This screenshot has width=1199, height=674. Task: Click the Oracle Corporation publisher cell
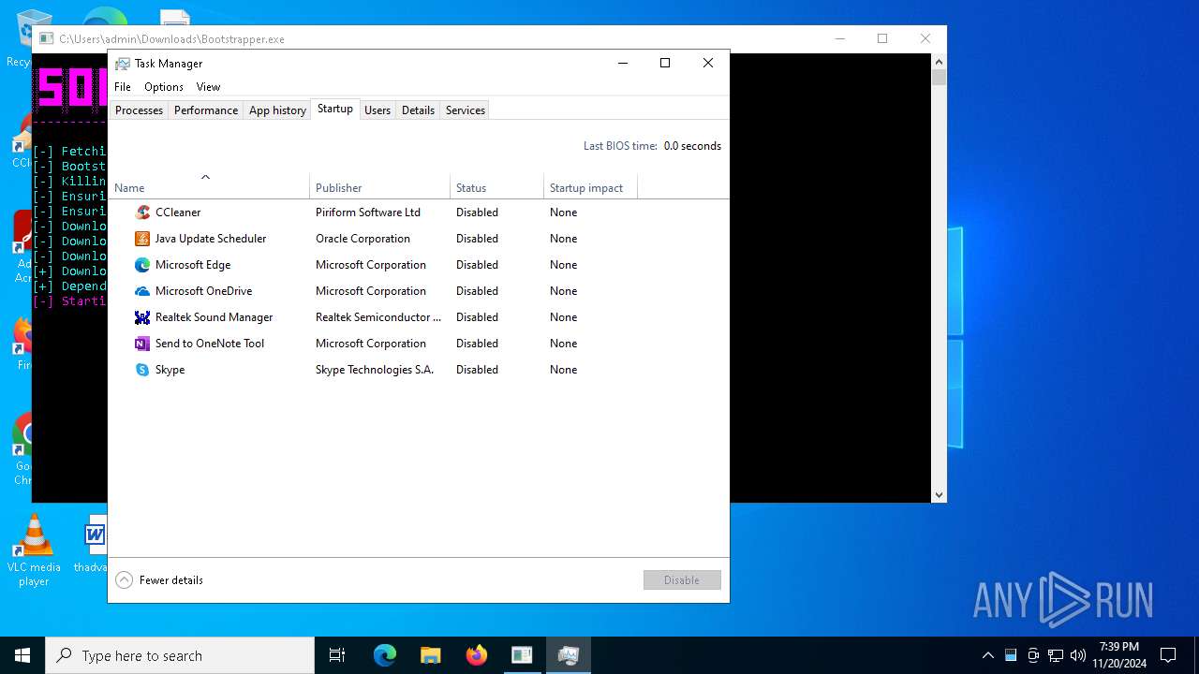click(x=363, y=239)
